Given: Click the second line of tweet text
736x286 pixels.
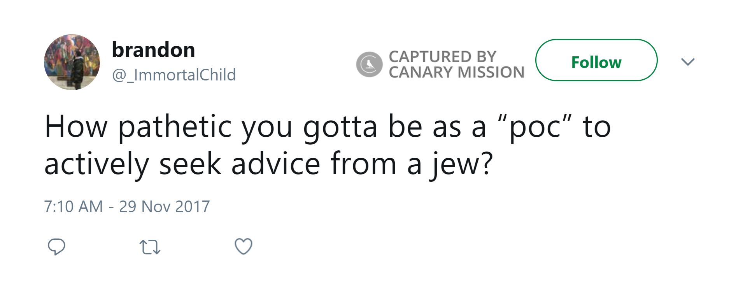Looking at the screenshot, I should click(268, 164).
